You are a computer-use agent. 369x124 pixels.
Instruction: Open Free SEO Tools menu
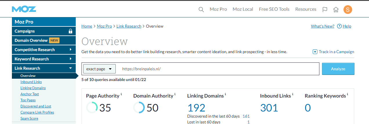pos(274,9)
